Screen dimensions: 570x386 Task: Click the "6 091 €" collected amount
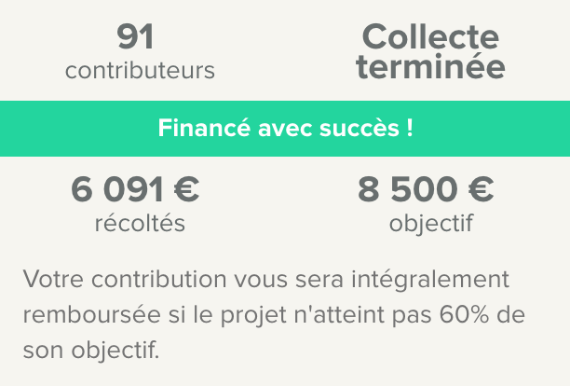tap(135, 189)
